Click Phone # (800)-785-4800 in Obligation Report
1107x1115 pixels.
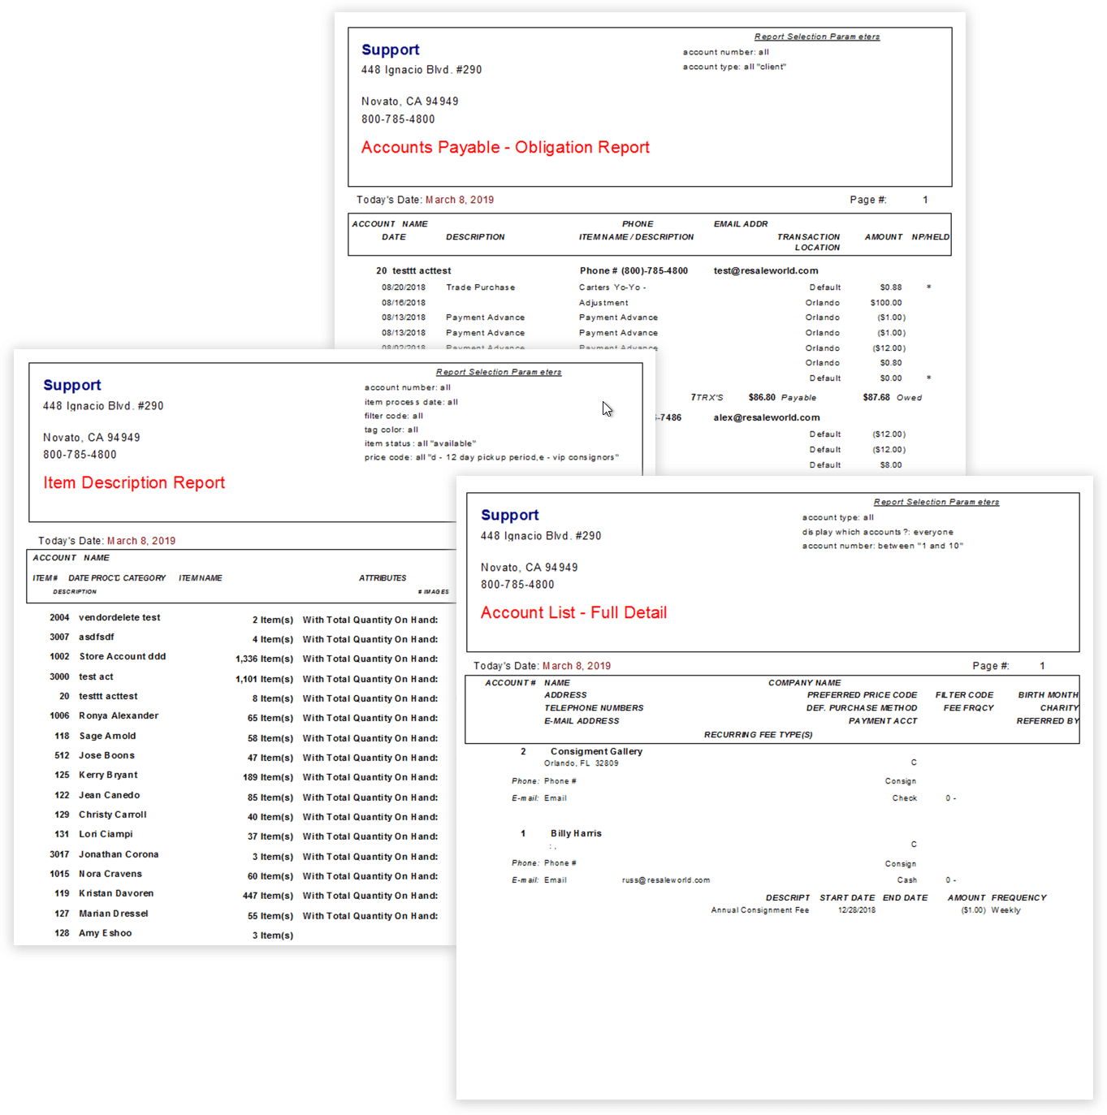pyautogui.click(x=633, y=271)
